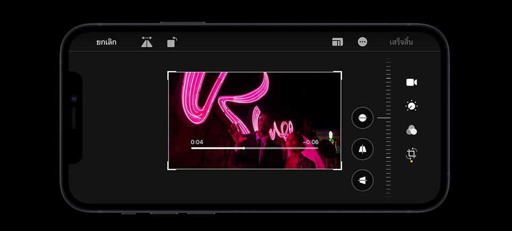Click the video playback progress bar
The height and width of the screenshot is (231, 512).
pyautogui.click(x=254, y=148)
